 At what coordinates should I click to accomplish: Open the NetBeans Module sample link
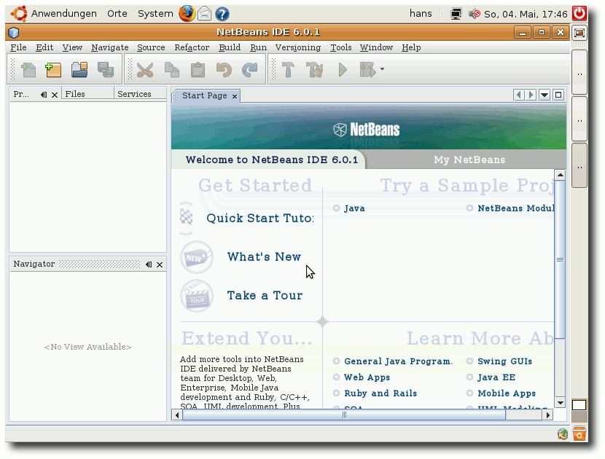click(x=516, y=208)
